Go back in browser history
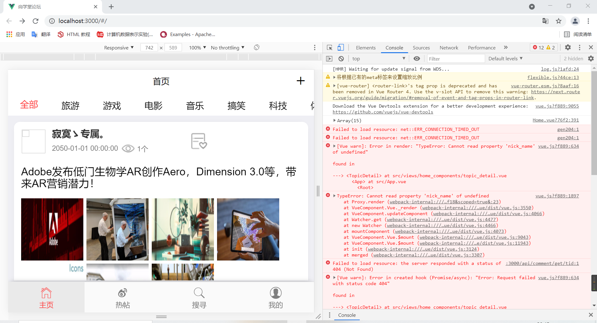The image size is (597, 323). click(x=9, y=21)
